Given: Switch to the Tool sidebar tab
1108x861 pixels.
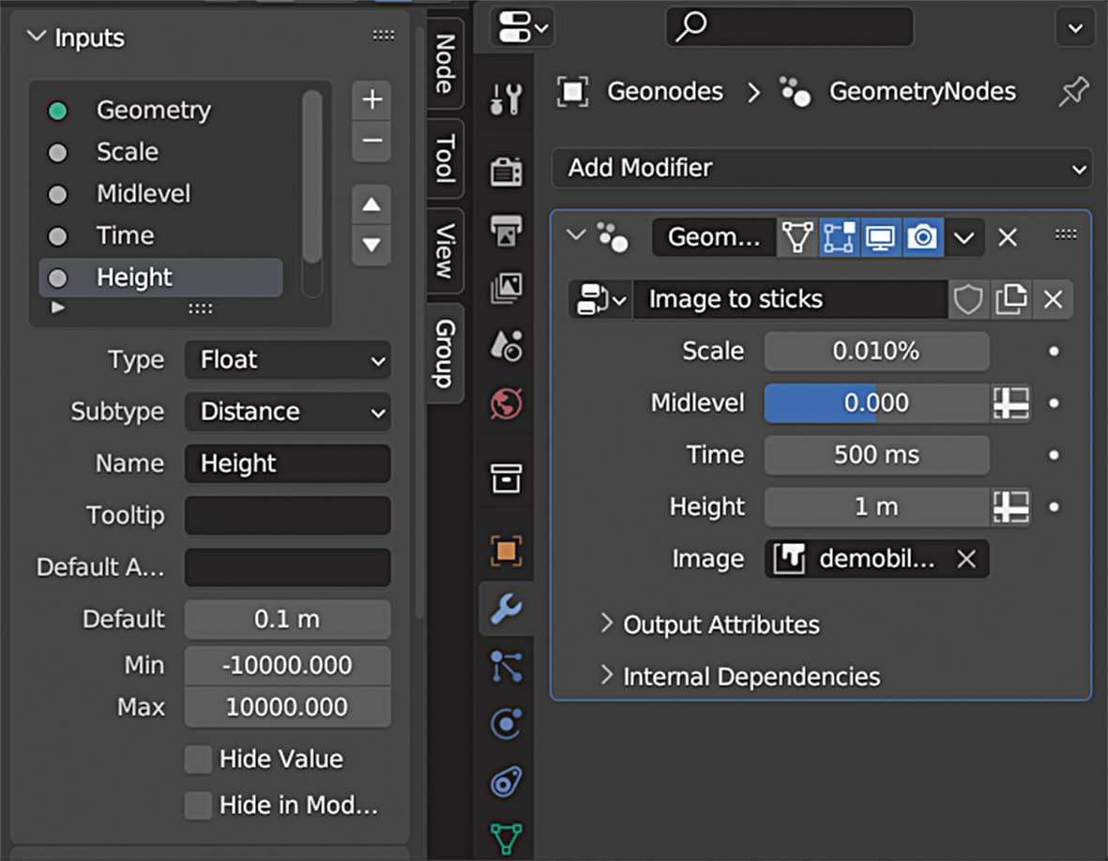Looking at the screenshot, I should (443, 159).
